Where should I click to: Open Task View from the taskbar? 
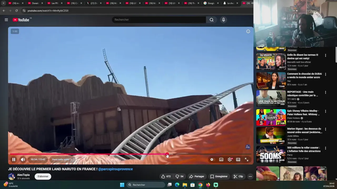pos(170,185)
